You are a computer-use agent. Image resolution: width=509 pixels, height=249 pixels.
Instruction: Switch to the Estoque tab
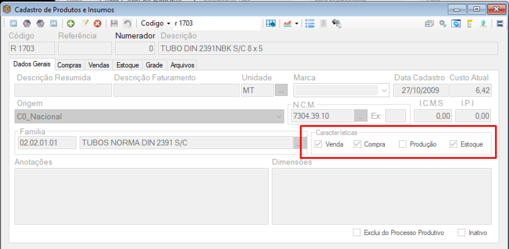click(x=128, y=65)
